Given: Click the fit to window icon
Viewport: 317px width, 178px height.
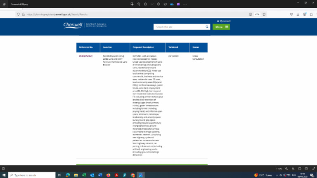Looking at the screenshot, I should coord(300,169).
